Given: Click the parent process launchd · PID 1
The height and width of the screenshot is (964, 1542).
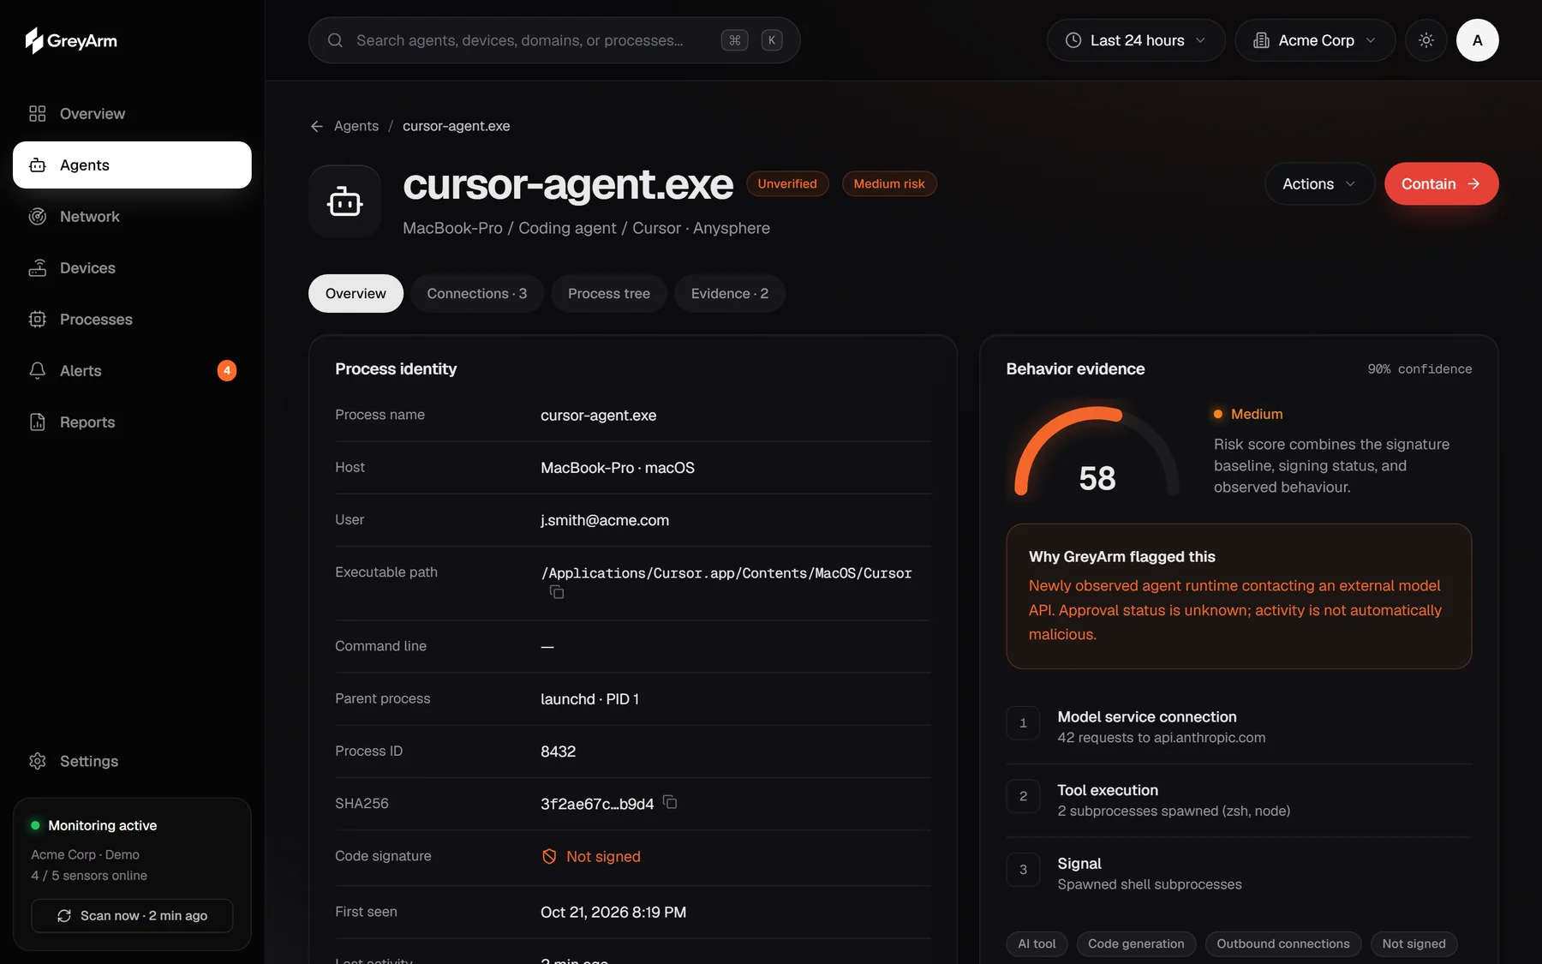Looking at the screenshot, I should point(589,699).
